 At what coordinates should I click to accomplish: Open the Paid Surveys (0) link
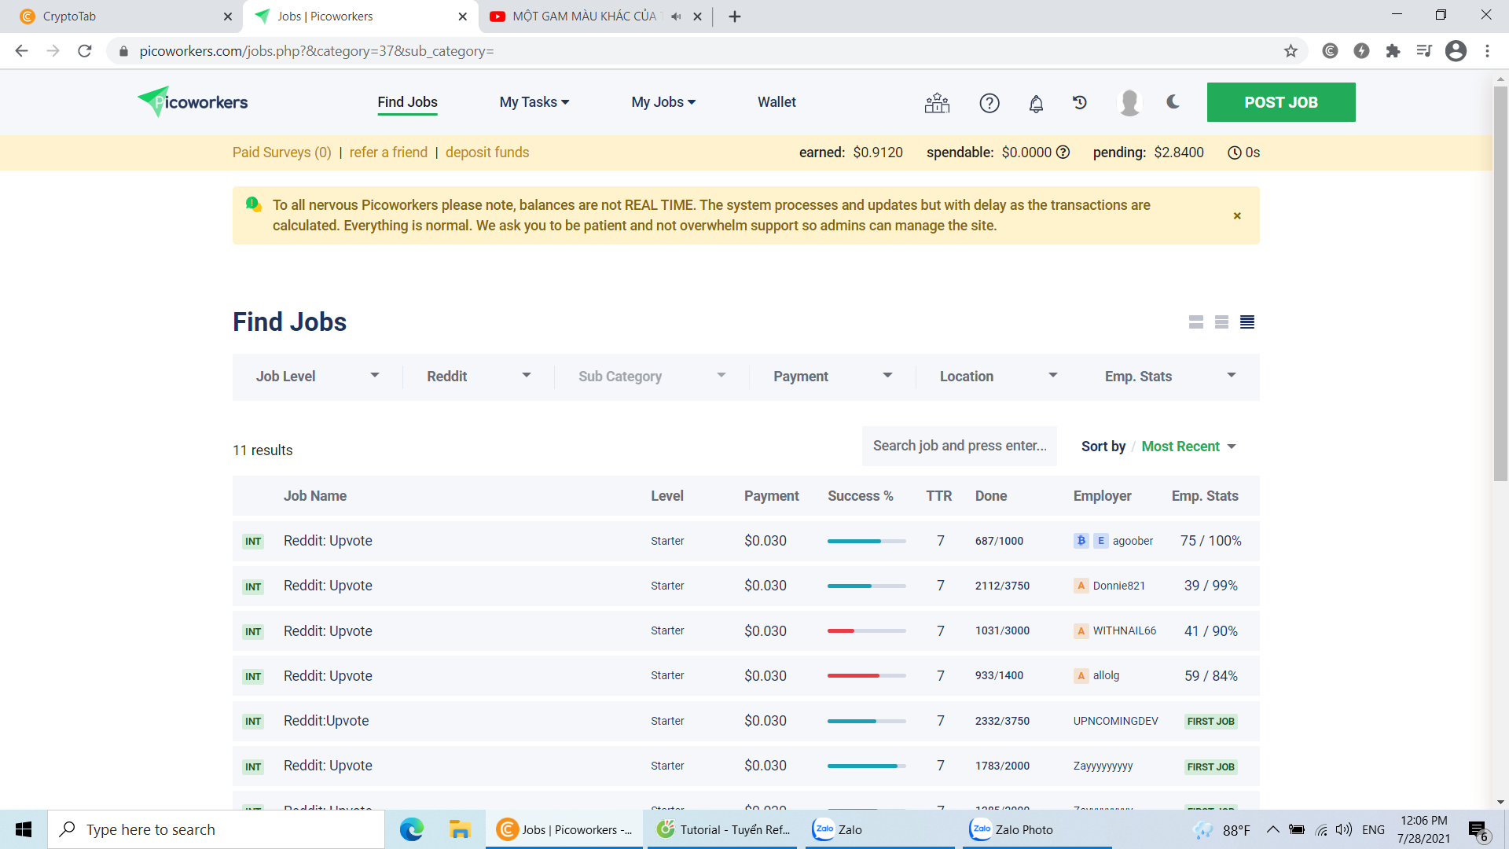[x=281, y=153]
